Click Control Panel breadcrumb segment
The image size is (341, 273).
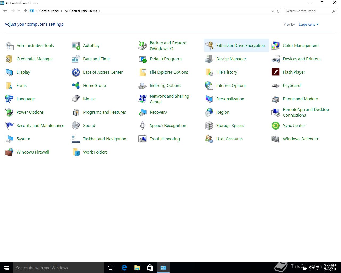[49, 11]
